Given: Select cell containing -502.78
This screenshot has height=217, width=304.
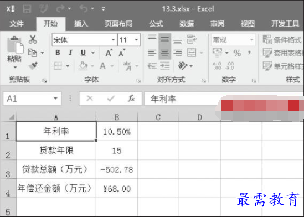Looking at the screenshot, I should (x=117, y=169).
